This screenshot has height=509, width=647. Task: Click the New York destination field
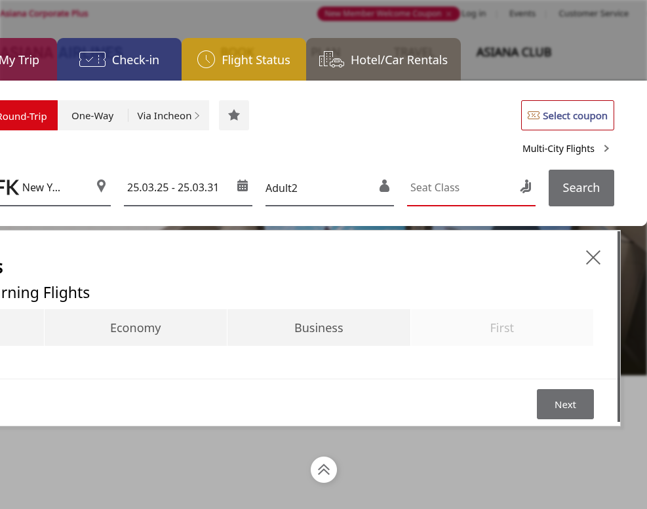pos(54,187)
